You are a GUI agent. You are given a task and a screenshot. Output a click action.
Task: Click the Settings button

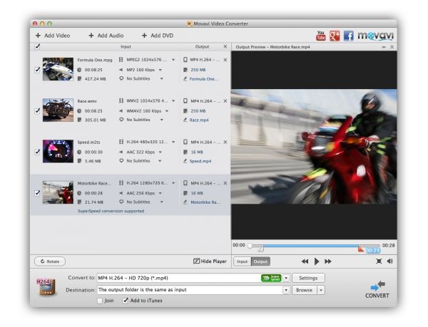(307, 278)
